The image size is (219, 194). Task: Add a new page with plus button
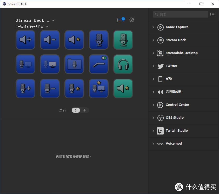(85, 110)
